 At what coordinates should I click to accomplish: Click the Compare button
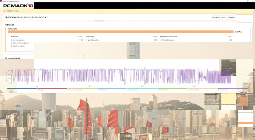pos(231,17)
